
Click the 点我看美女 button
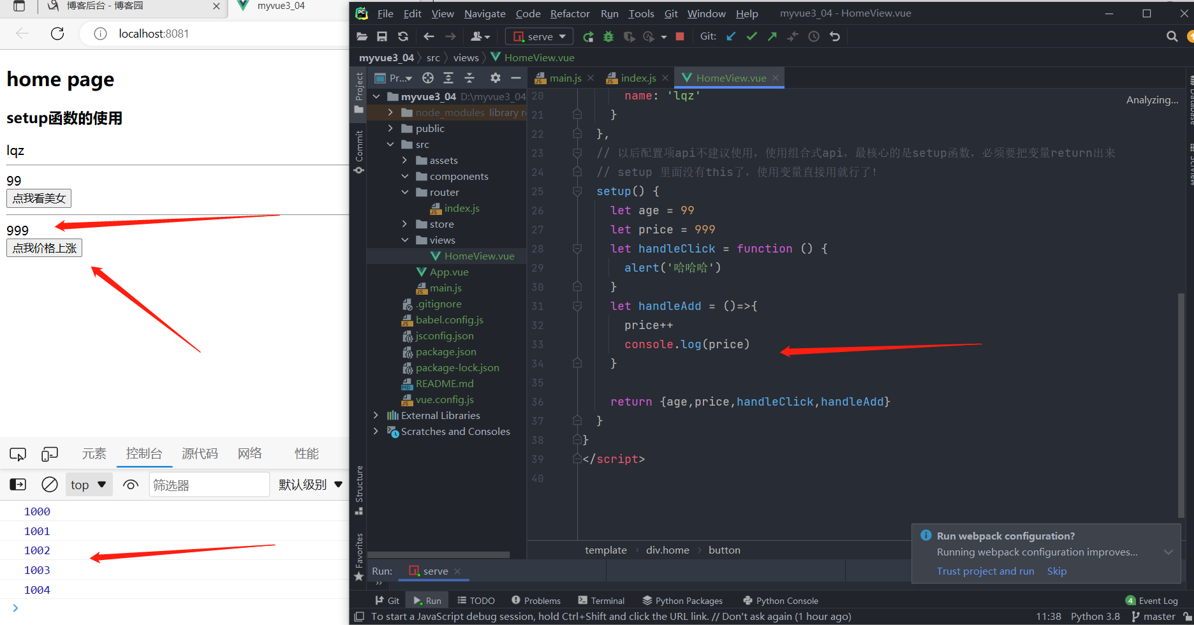coord(39,198)
